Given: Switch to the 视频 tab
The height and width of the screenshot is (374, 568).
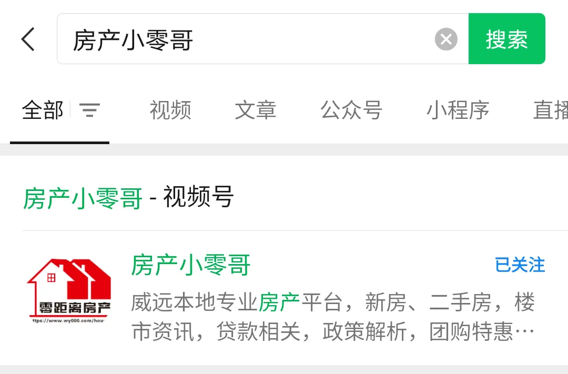Looking at the screenshot, I should [x=170, y=110].
